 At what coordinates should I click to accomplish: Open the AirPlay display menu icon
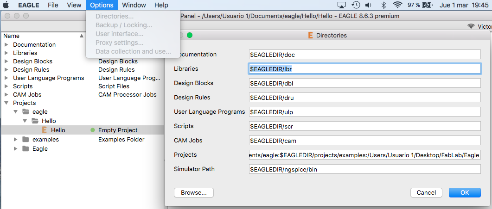click(x=341, y=5)
